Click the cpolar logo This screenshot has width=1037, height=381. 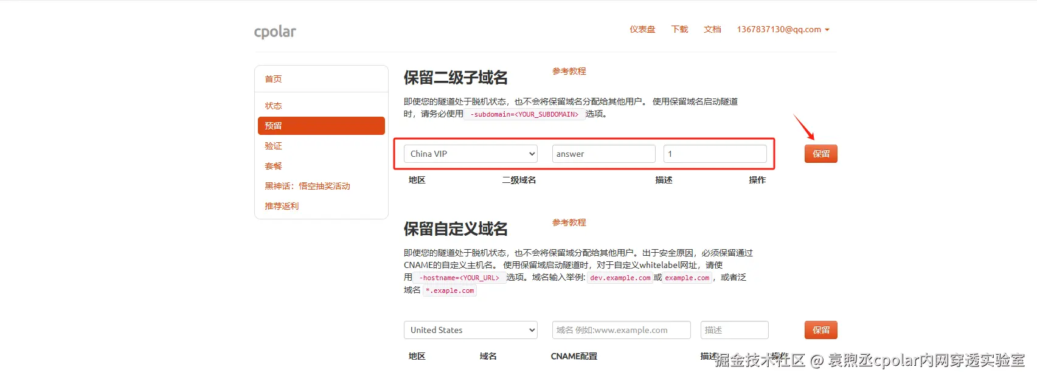(x=275, y=32)
